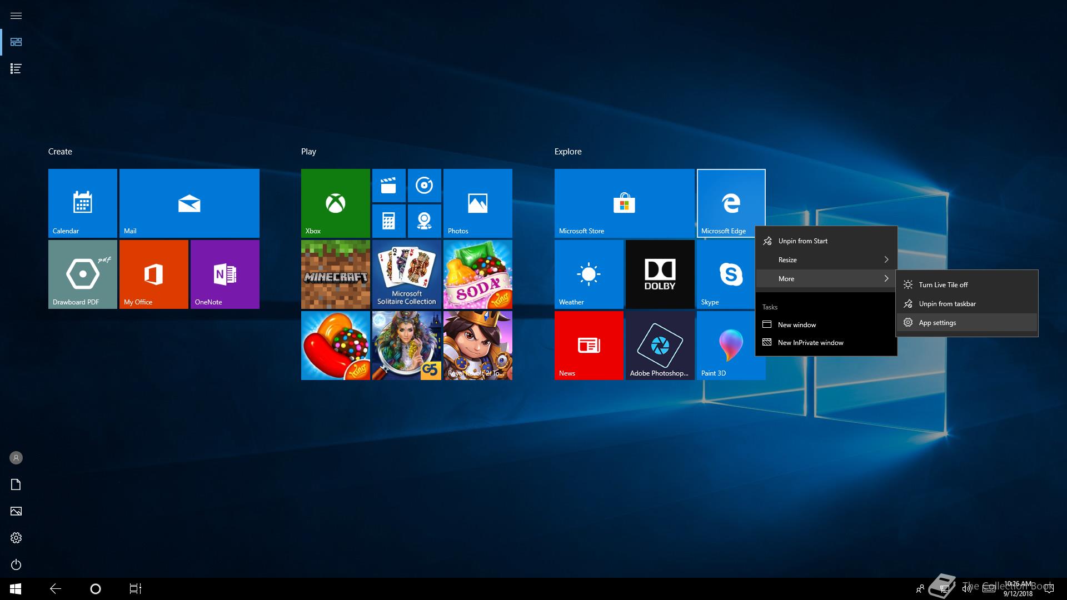Open the Action Center notification icon
Screen dimensions: 1067x600
point(1050,589)
